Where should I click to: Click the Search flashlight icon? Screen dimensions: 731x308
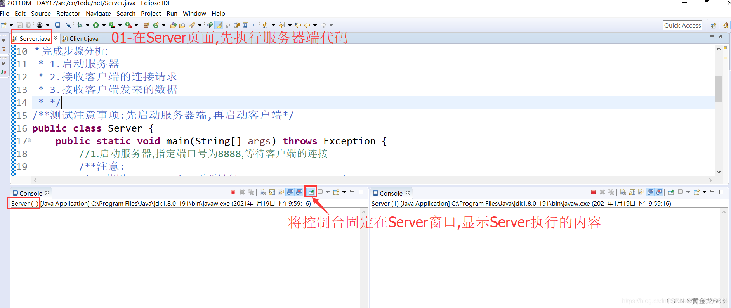pos(192,25)
